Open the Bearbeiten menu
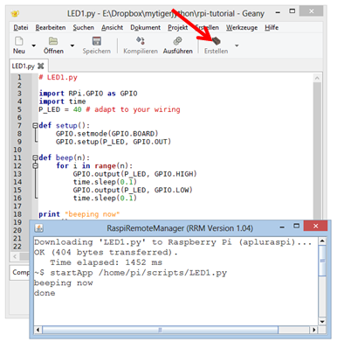 click(x=51, y=27)
